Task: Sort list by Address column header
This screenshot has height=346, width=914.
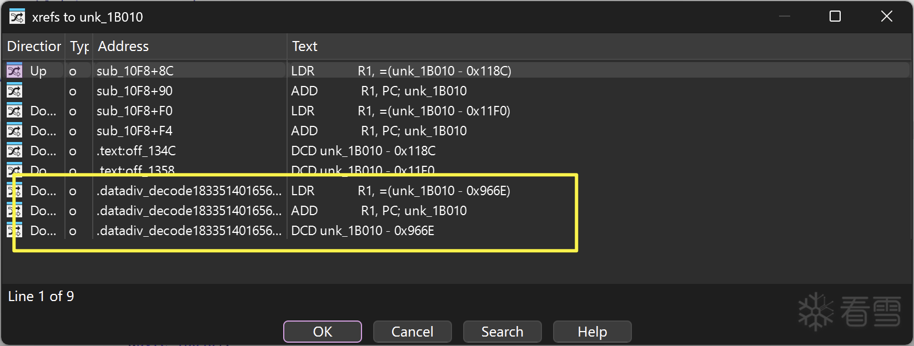Action: 123,47
